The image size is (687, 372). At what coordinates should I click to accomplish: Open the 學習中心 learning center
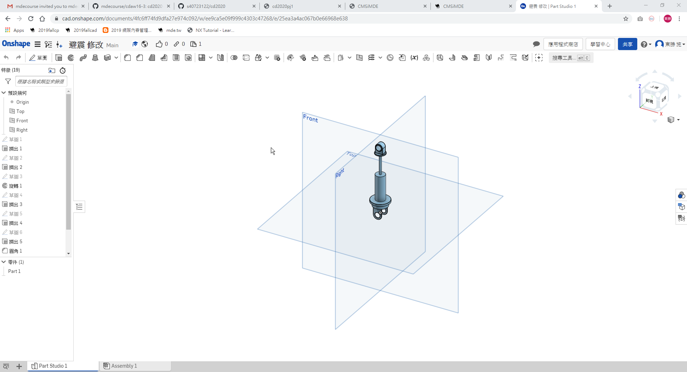[600, 44]
